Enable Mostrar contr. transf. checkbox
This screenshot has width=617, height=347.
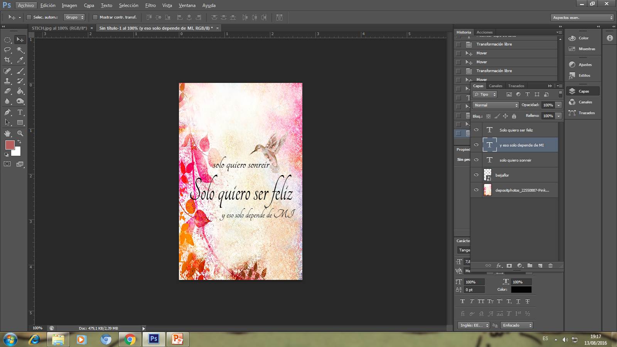pos(95,17)
